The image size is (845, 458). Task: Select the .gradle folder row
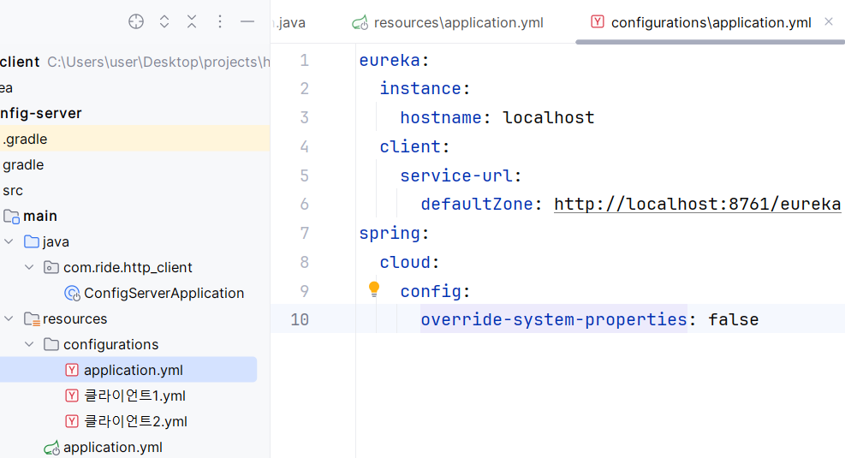134,139
